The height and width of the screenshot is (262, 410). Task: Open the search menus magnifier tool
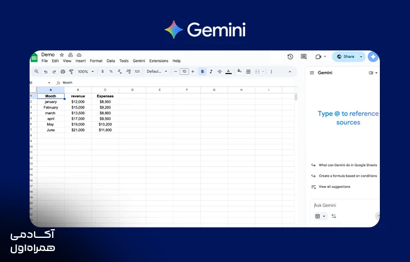tap(37, 71)
